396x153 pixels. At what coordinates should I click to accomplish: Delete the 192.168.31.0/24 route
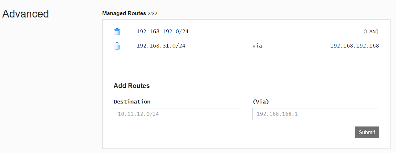click(117, 46)
